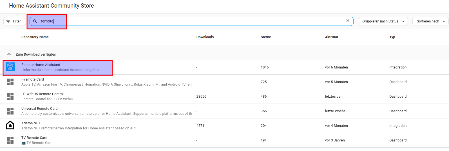The height and width of the screenshot is (151, 449).
Task: Open the Sortieren nach dropdown
Action: click(x=430, y=21)
